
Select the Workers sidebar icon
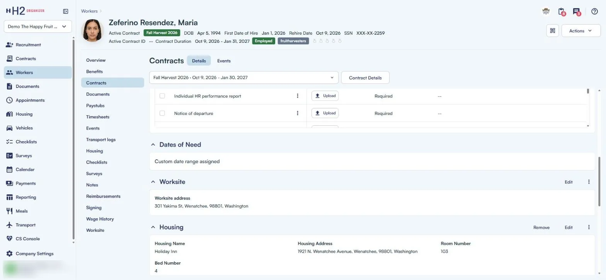click(x=10, y=73)
